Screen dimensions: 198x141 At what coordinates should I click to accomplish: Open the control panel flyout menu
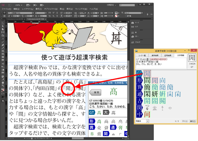pos(152,14)
